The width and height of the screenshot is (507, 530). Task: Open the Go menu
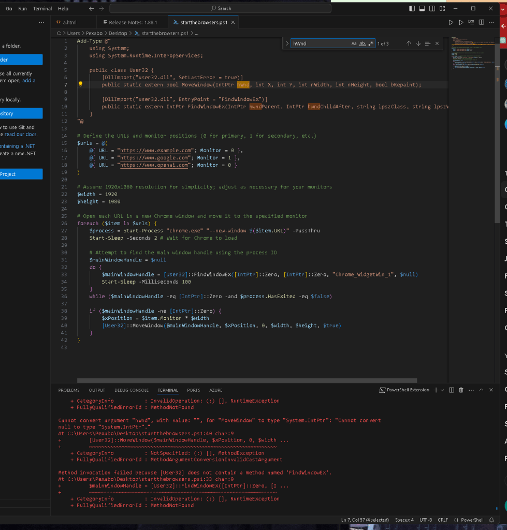click(9, 8)
